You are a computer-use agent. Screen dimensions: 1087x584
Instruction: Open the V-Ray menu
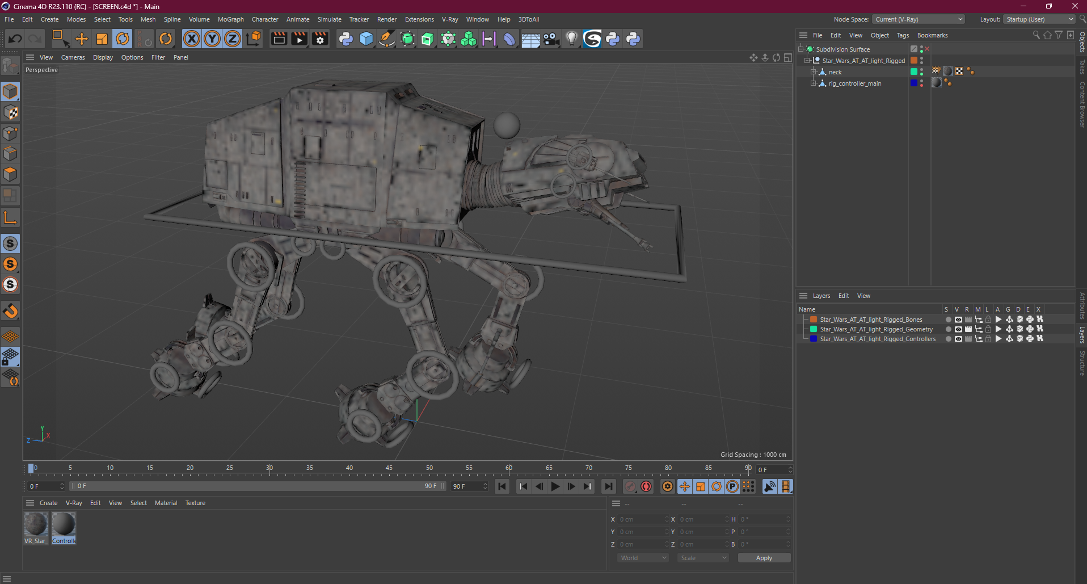[x=450, y=19]
